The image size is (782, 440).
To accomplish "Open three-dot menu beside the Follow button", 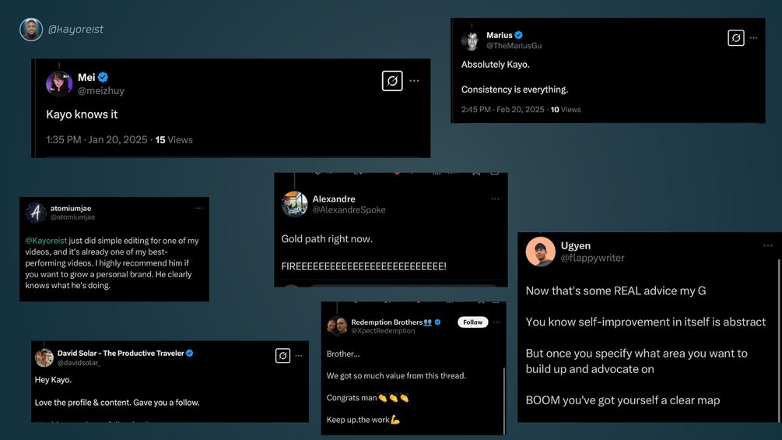I will (x=496, y=322).
